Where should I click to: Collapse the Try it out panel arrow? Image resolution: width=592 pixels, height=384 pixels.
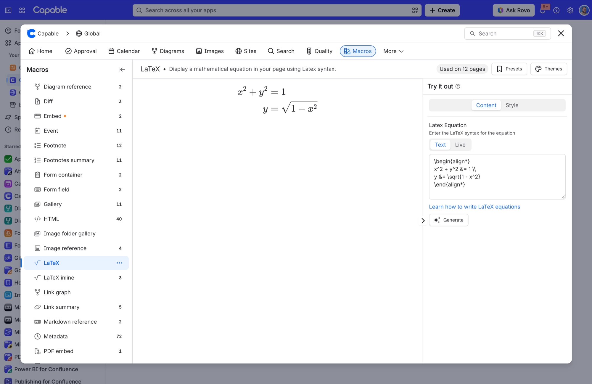point(423,221)
